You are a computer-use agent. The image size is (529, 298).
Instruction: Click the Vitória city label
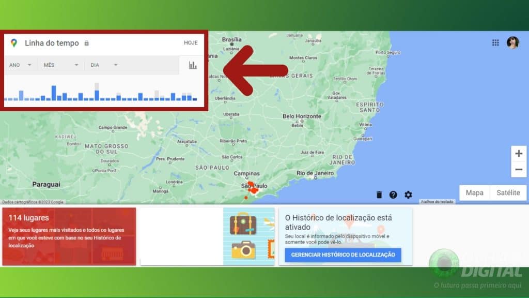click(x=365, y=125)
